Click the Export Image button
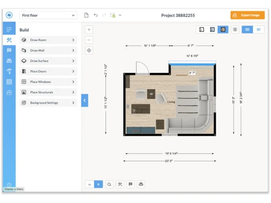This screenshot has height=203, width=271. click(x=247, y=15)
